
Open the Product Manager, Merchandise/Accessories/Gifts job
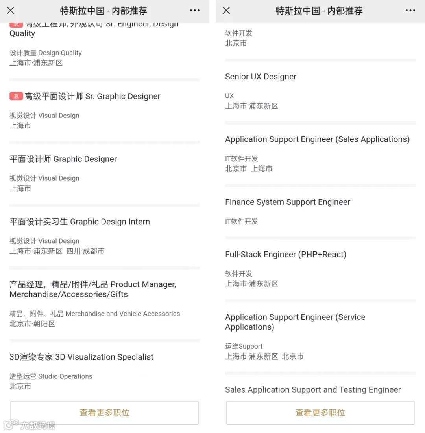click(93, 289)
